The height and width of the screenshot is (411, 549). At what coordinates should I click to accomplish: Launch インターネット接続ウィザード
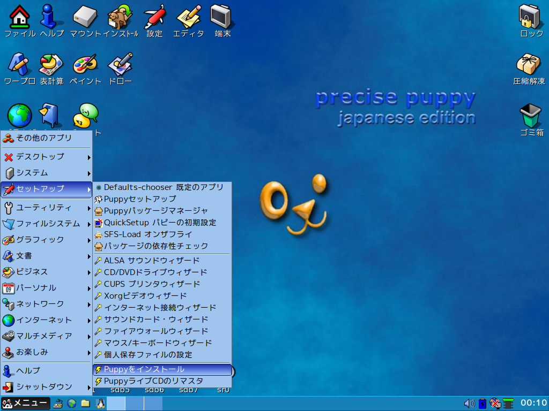pyautogui.click(x=162, y=308)
